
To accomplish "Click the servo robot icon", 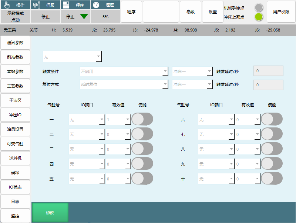I will pos(36,5).
